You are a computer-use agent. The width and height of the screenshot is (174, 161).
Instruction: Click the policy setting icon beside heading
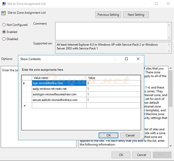pos(4,13)
